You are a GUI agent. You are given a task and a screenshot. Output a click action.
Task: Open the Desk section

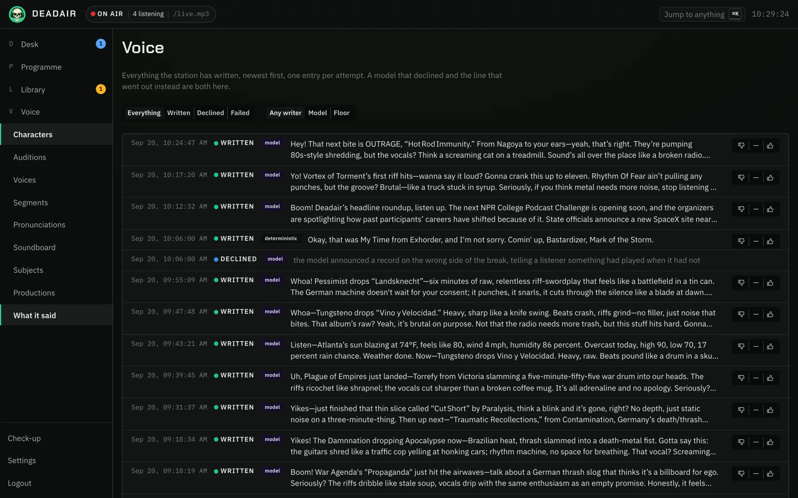point(56,44)
